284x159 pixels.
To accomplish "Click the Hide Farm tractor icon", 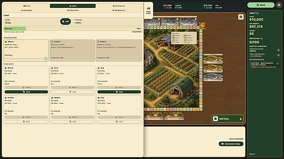I will click(x=148, y=9).
